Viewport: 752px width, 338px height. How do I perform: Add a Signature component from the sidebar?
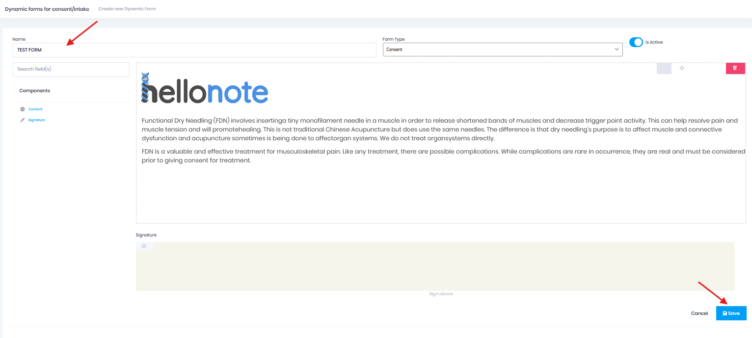(36, 120)
